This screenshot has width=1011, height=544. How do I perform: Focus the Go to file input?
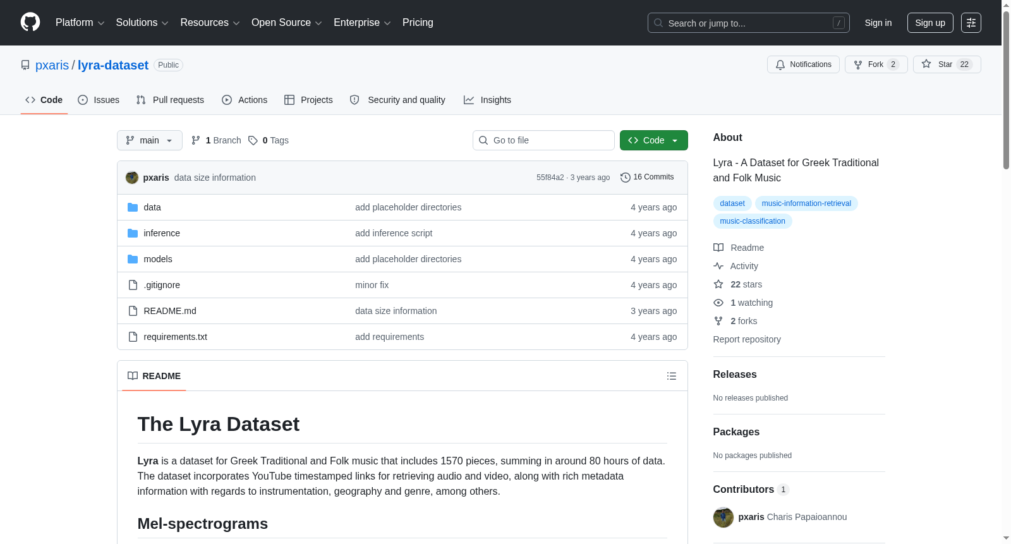(543, 140)
